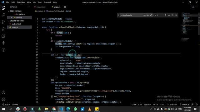Open the File menu
This screenshot has height=112, width=200.
click(x=7, y=2)
